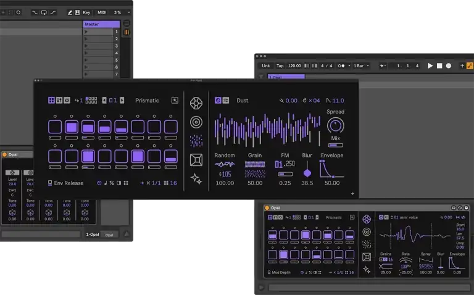Open the grid view in the Opal plugin
Screen dimensions: 474x295
pyautogui.click(x=51, y=100)
